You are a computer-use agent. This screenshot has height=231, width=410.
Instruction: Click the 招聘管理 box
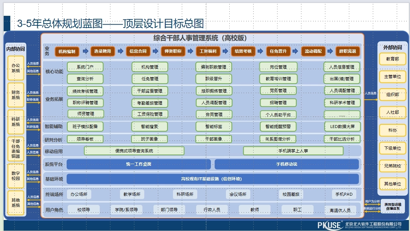[x=278, y=103]
